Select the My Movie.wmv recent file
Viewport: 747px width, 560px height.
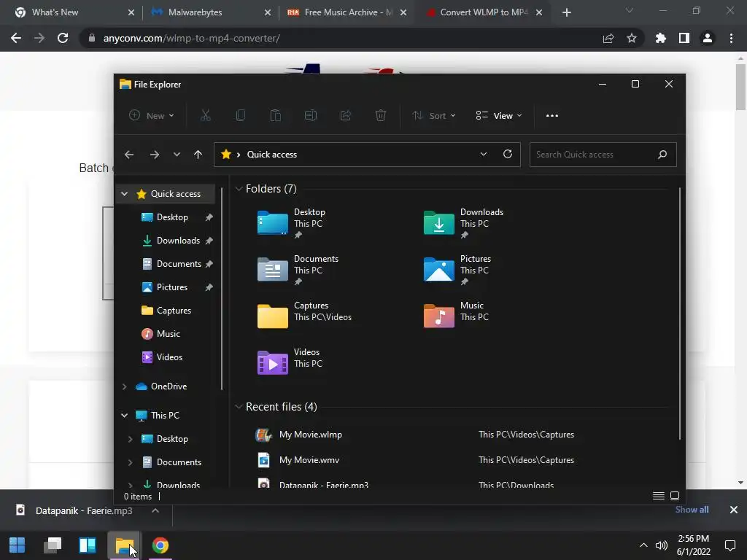[414, 460]
